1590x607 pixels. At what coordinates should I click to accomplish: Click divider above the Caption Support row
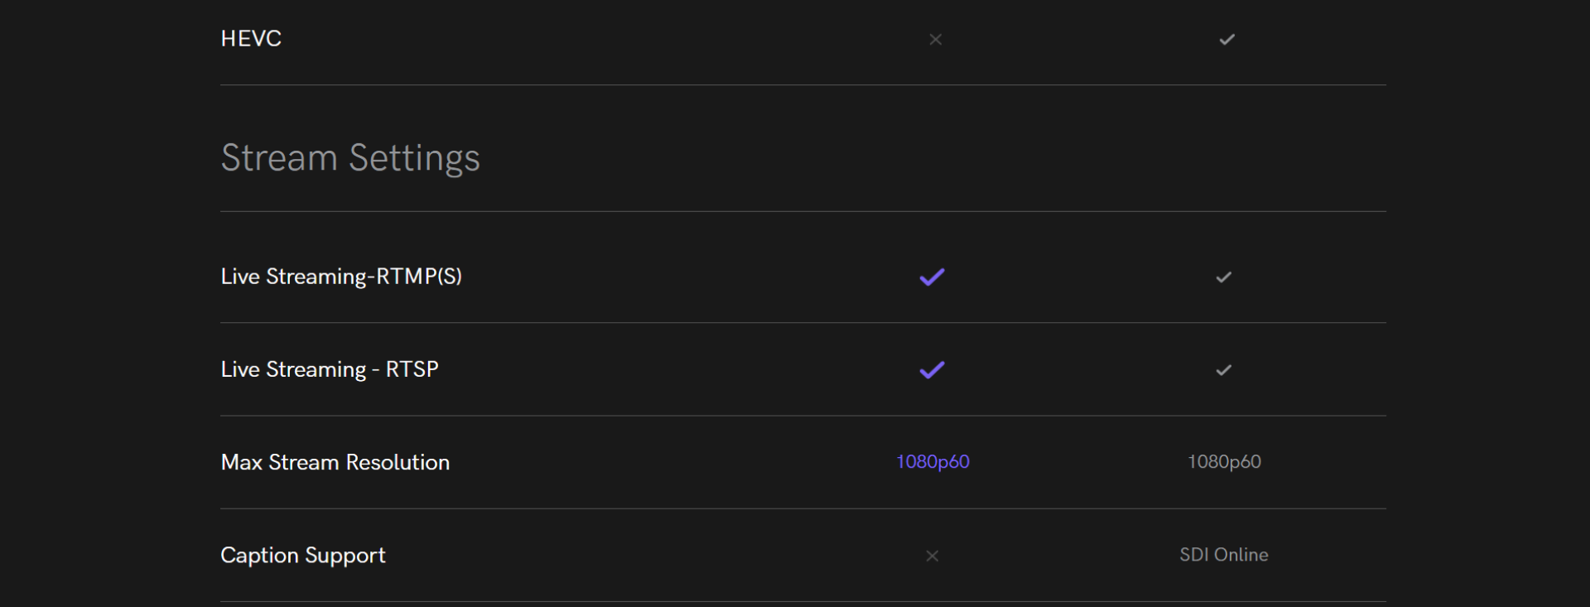[803, 508]
